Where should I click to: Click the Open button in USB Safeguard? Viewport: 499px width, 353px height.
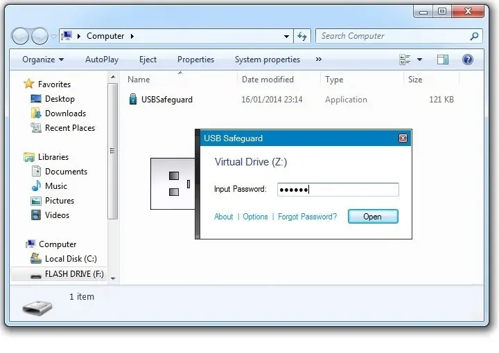coord(373,217)
